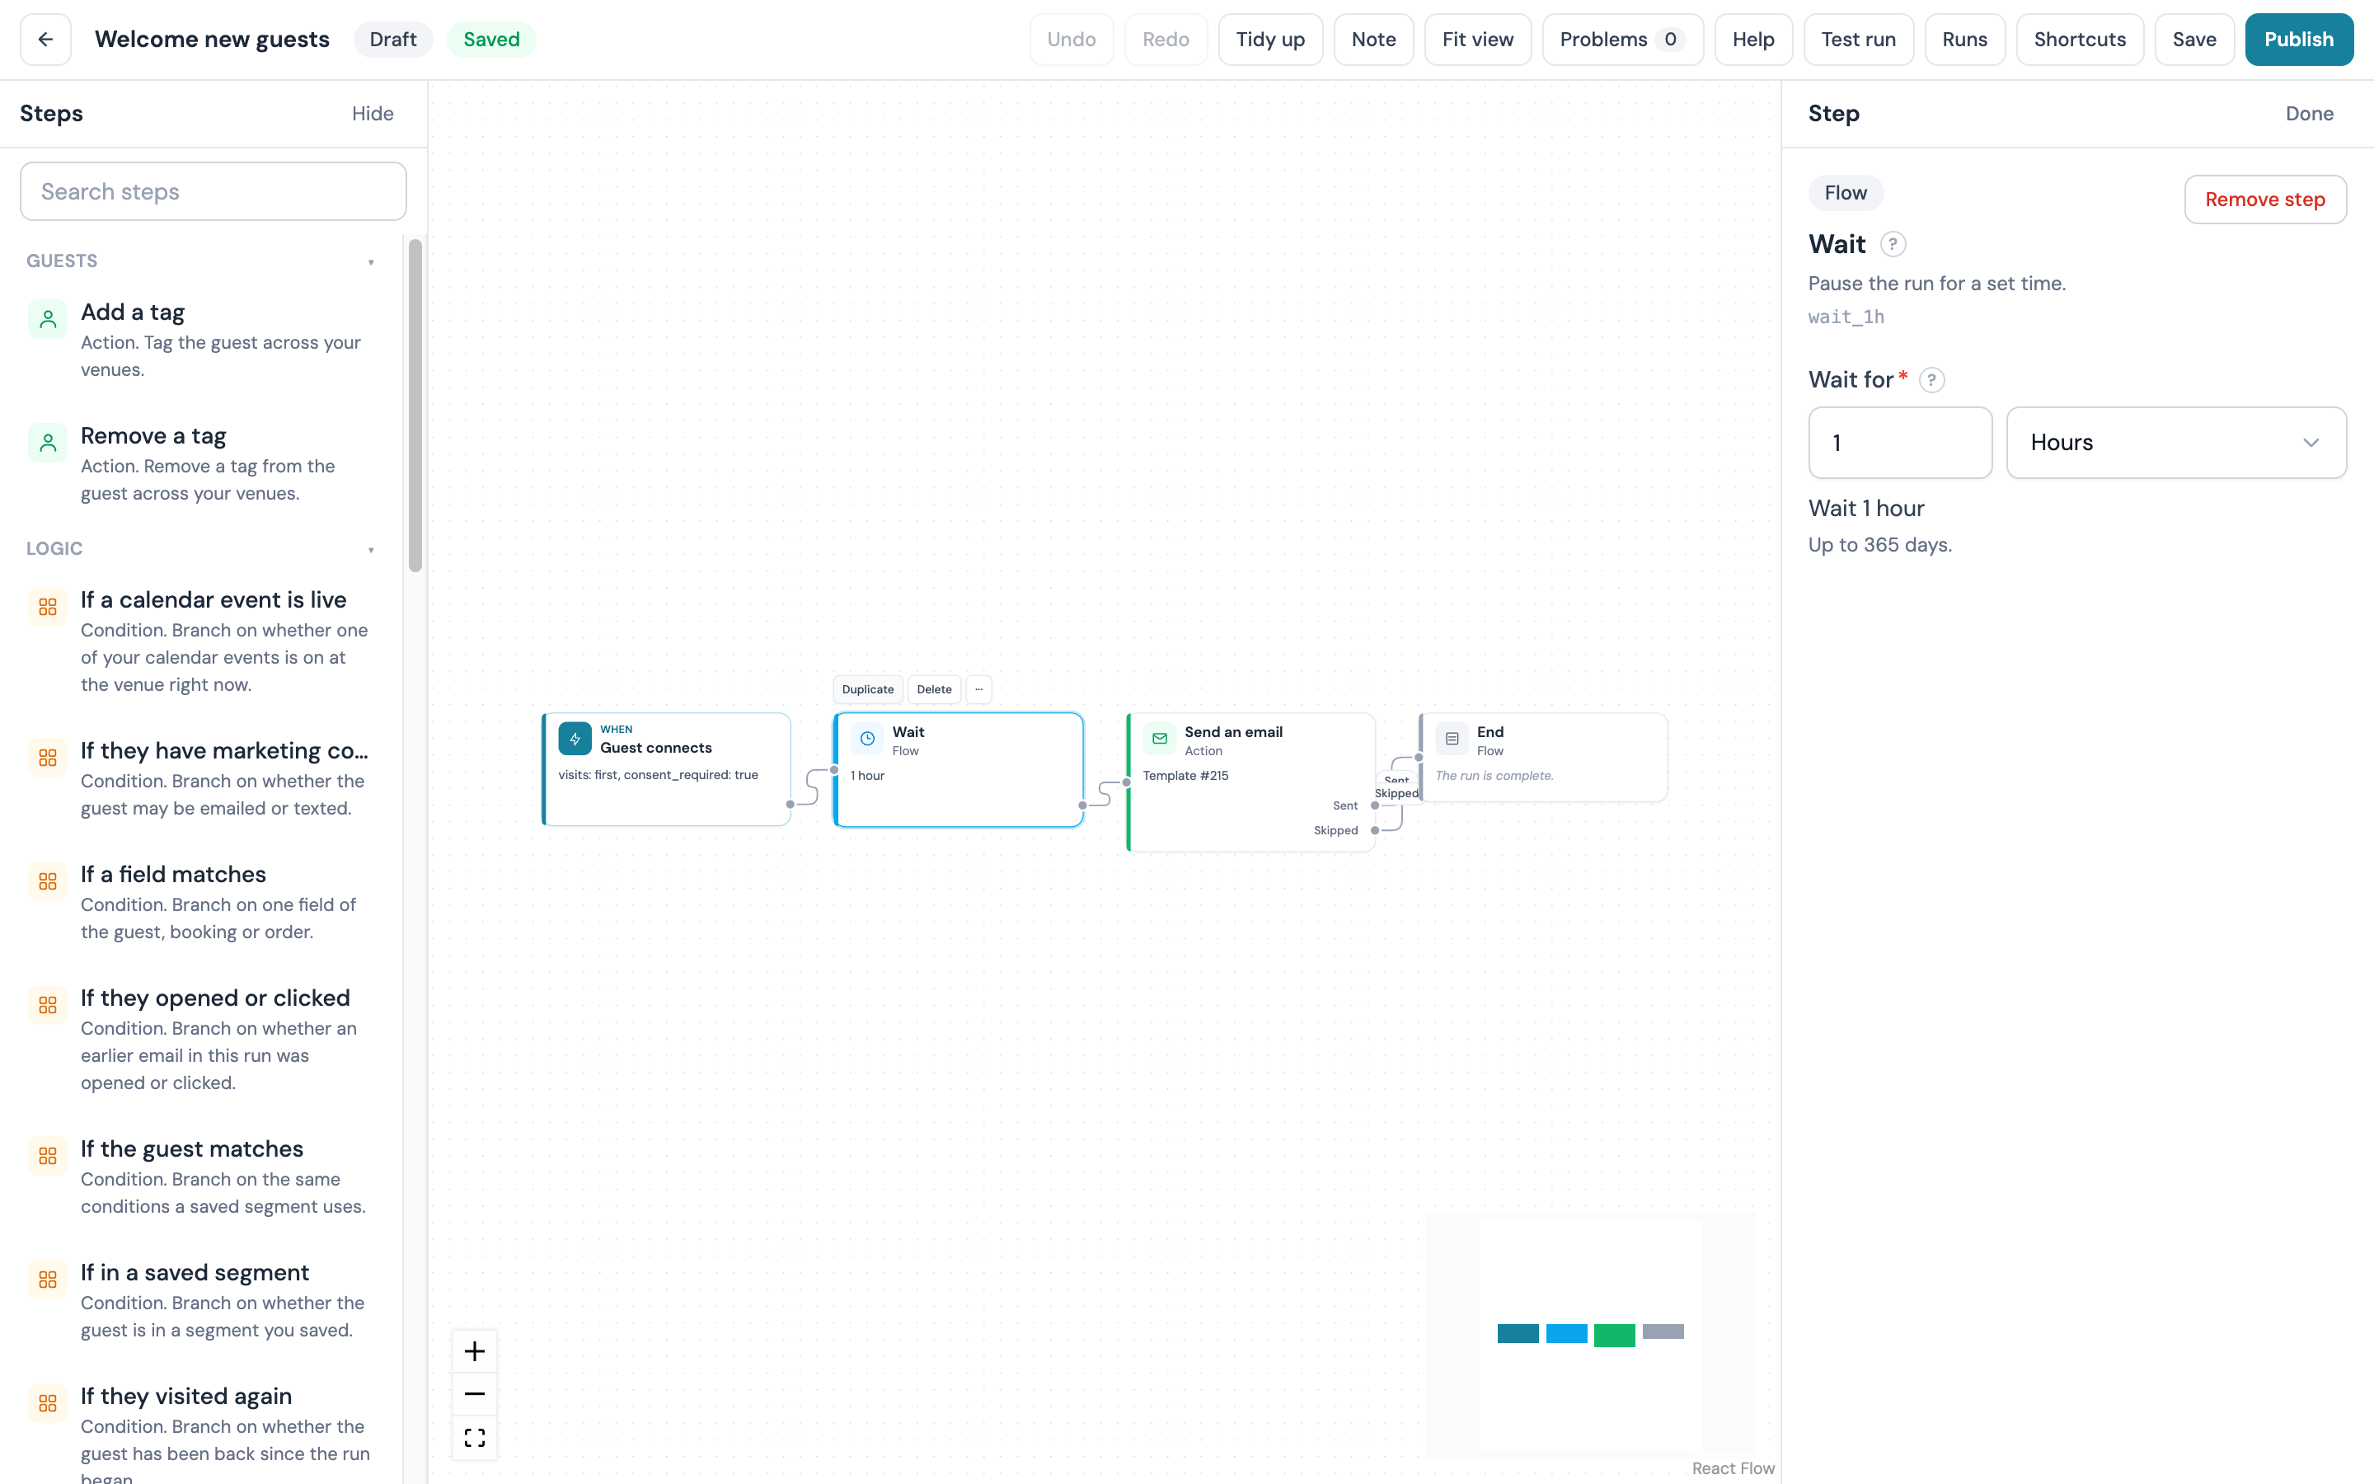Viewport: 2374px width, 1484px height.
Task: Select the End flow node
Action: tap(1543, 758)
